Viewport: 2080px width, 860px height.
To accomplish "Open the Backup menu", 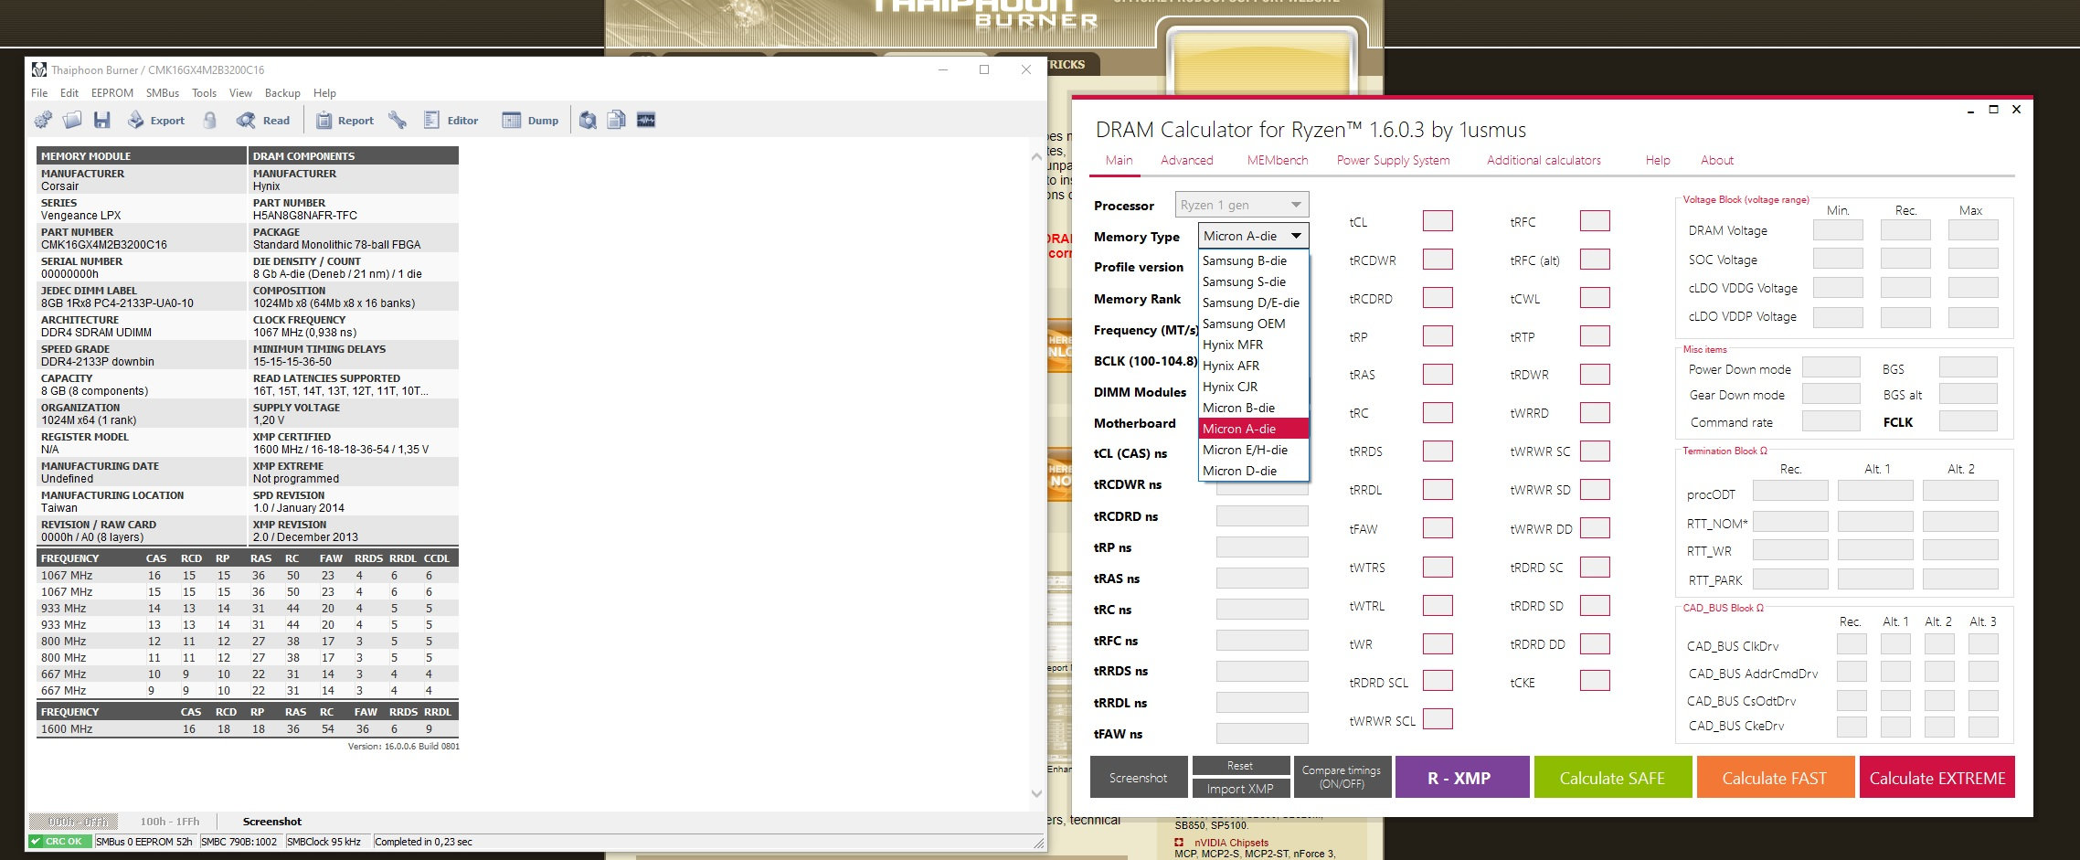I will (x=282, y=93).
